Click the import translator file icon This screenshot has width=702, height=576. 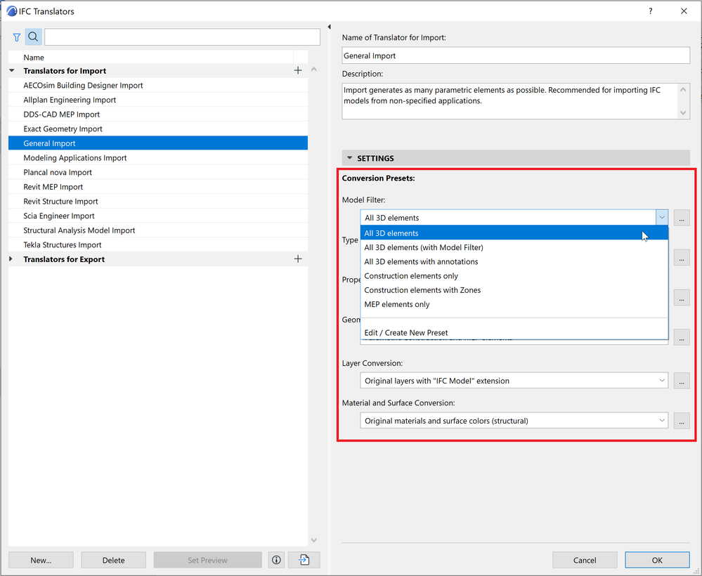(304, 560)
